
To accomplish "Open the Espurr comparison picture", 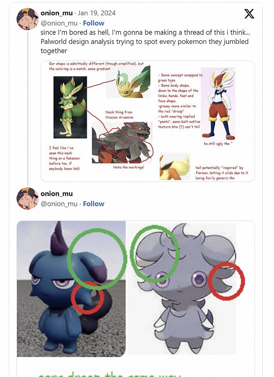I will [182, 289].
